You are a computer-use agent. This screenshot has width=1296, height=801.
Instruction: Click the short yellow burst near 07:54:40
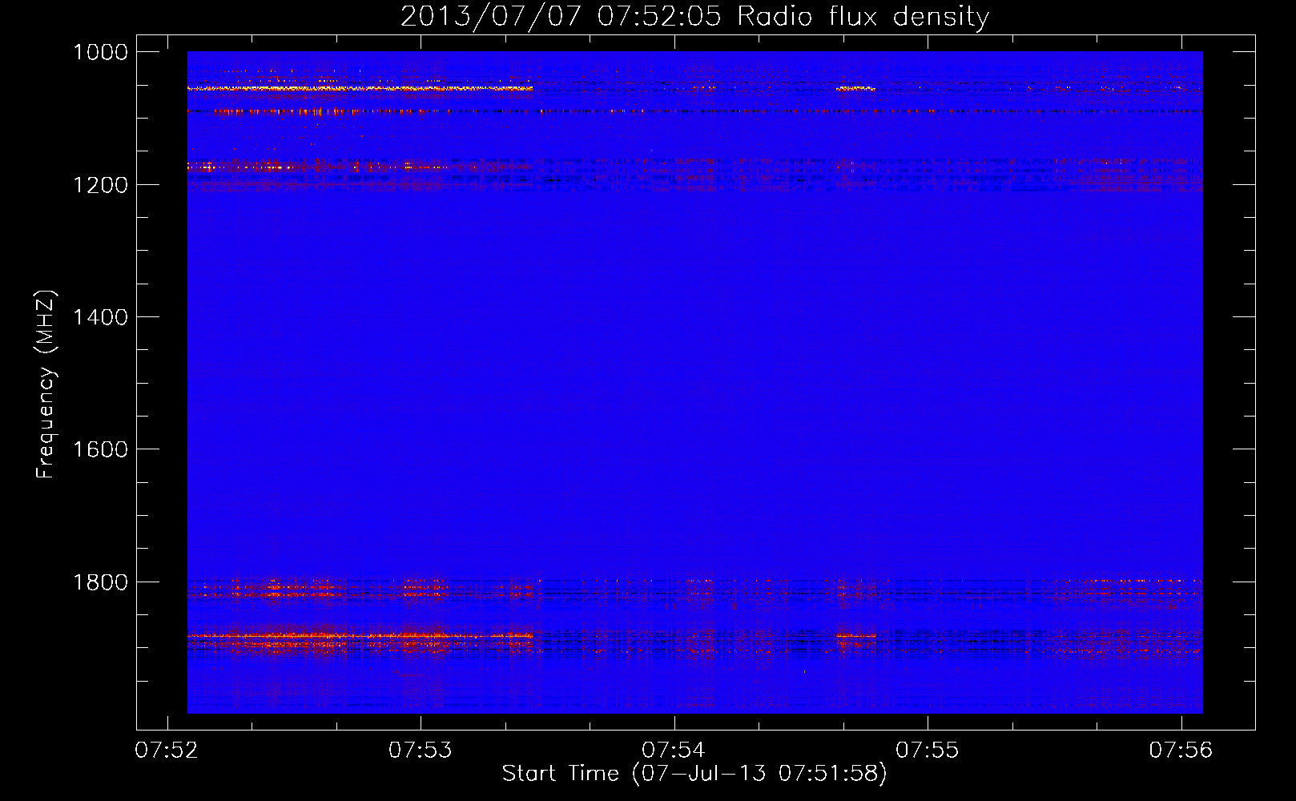click(x=855, y=89)
